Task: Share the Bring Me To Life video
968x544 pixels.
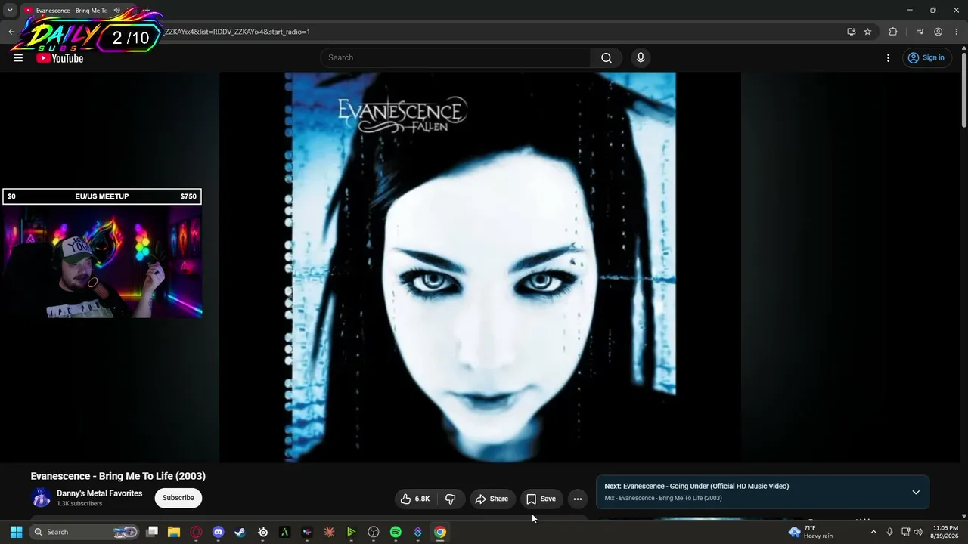Action: [x=492, y=499]
